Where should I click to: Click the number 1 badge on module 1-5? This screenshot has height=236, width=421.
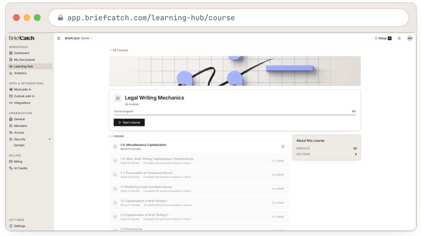[115, 146]
